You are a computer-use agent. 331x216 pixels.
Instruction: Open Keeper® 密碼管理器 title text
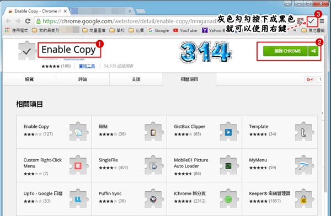tap(270, 193)
